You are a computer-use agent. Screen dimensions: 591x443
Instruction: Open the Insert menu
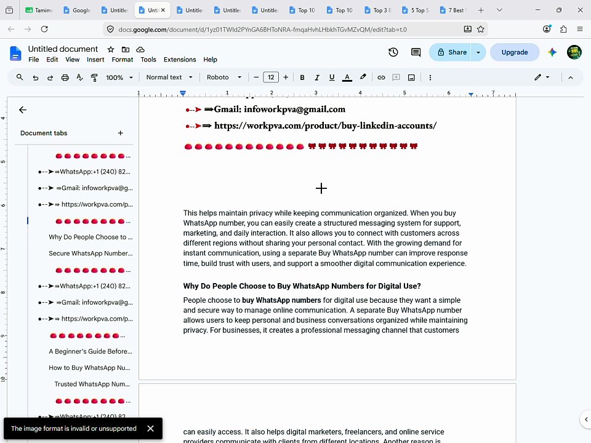coord(95,60)
